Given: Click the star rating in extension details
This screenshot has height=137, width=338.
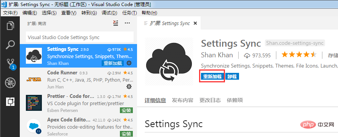Looking at the screenshot, I should (x=299, y=55).
